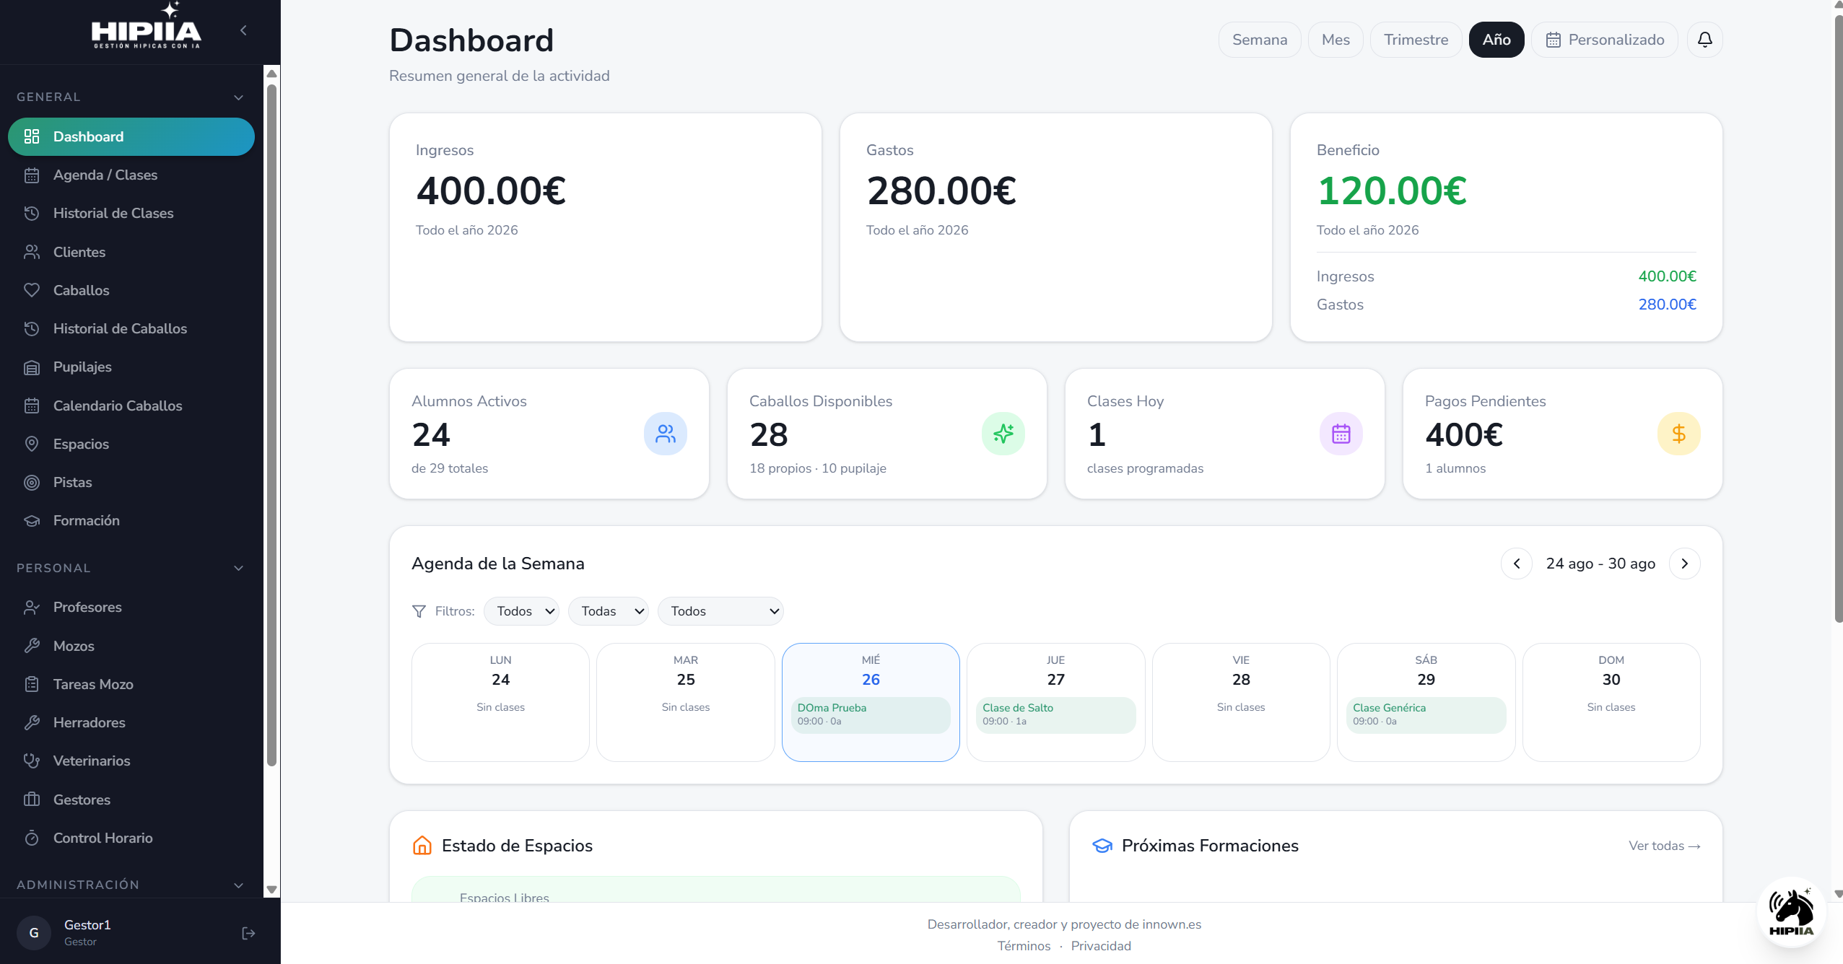Open Herradores section

(131, 722)
